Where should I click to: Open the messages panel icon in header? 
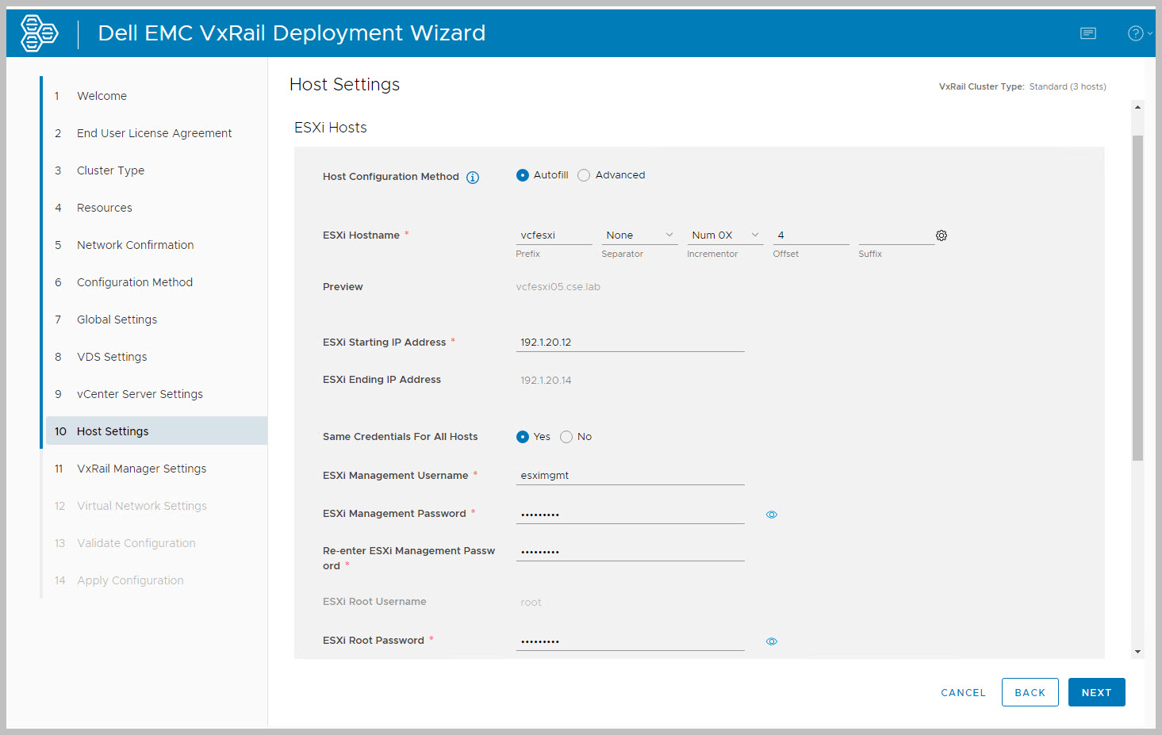tap(1087, 33)
